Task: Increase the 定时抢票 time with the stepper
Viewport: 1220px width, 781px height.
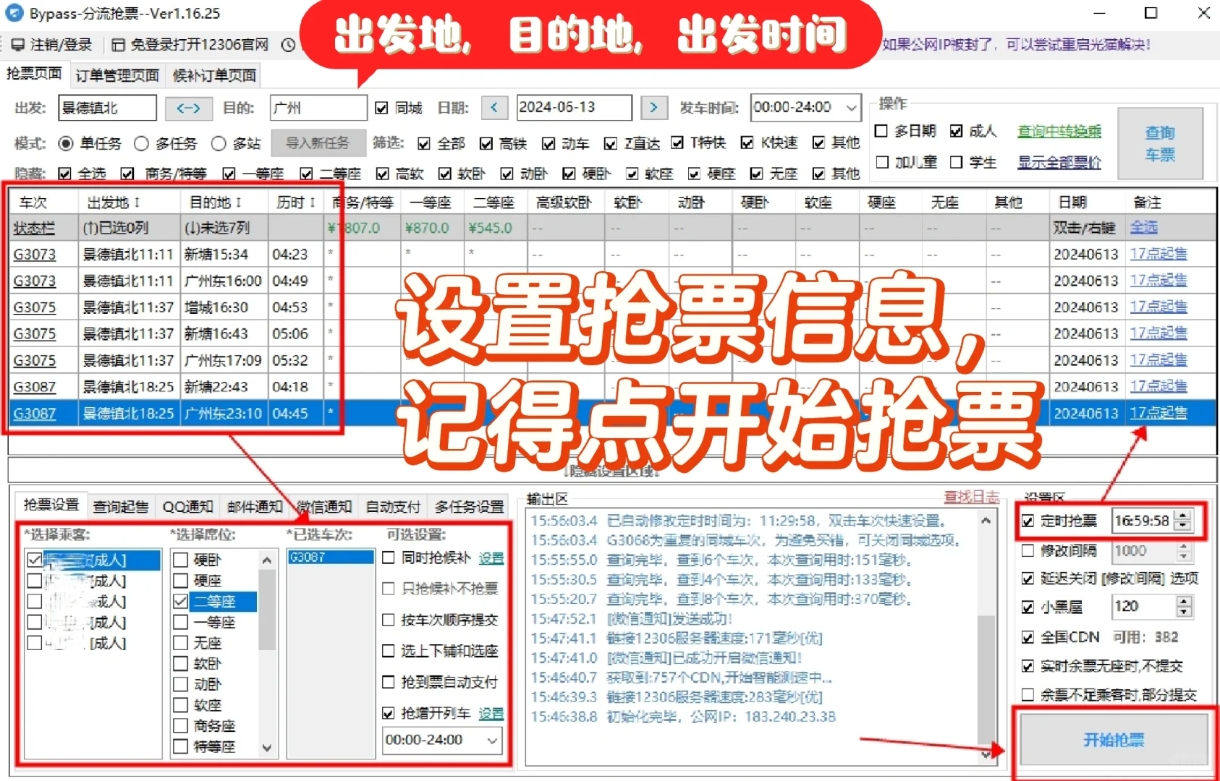Action: click(x=1182, y=516)
